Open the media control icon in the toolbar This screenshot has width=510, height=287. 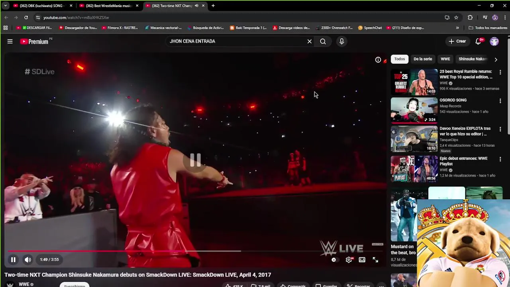pos(485,18)
